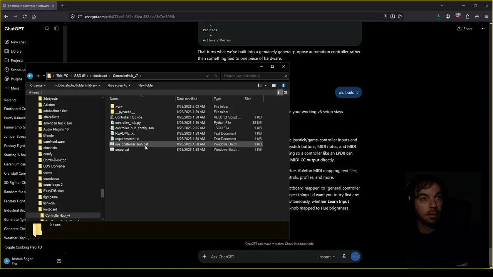Click This PC in address breadcrumb

[62, 76]
